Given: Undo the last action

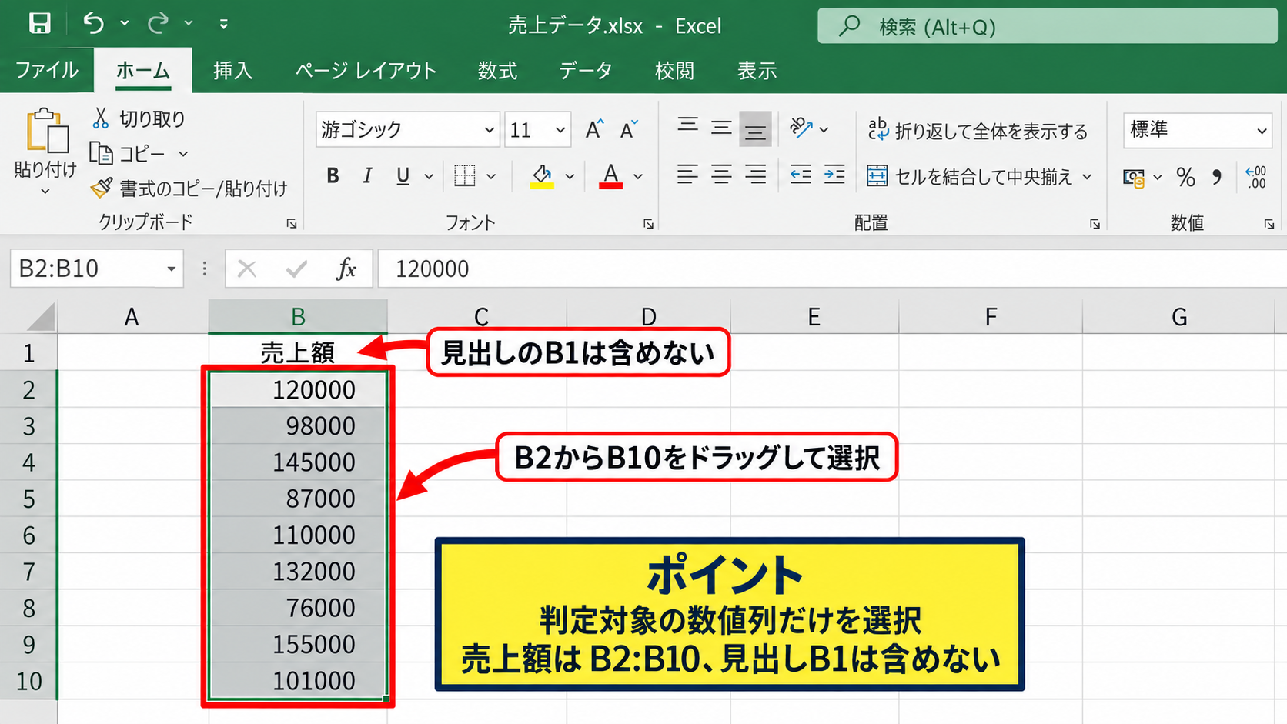Looking at the screenshot, I should pos(93,24).
